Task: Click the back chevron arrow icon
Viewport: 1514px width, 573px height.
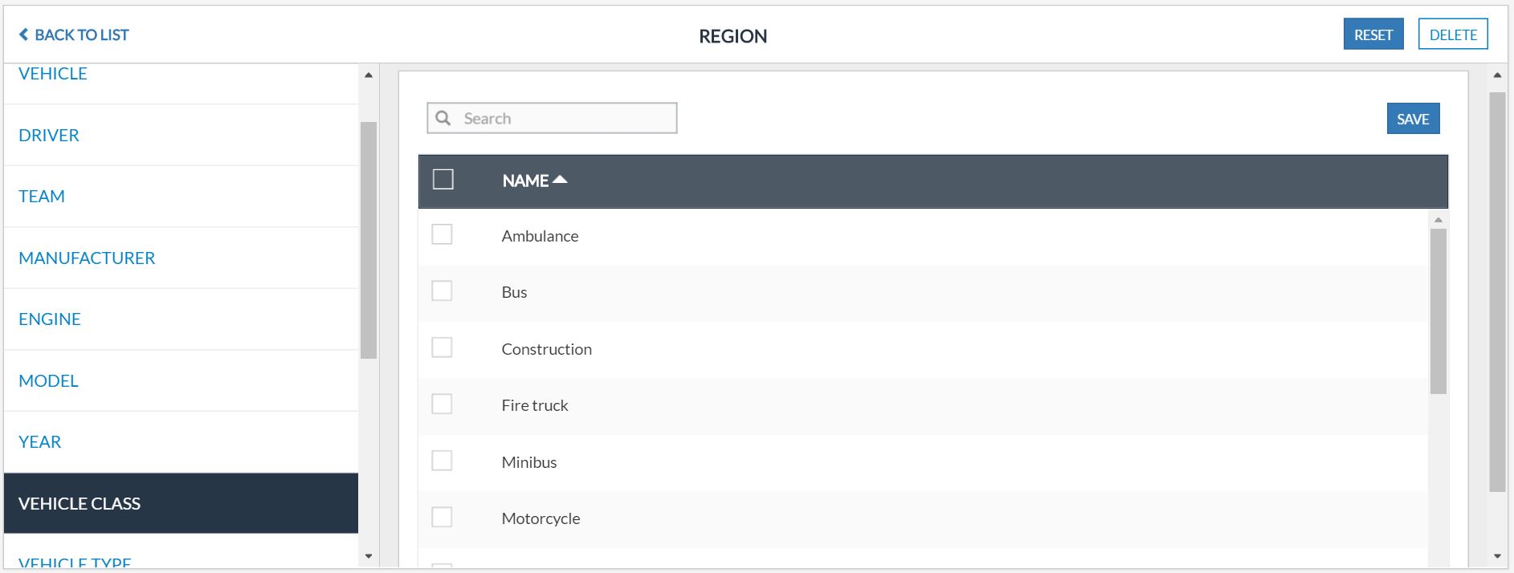Action: click(24, 35)
